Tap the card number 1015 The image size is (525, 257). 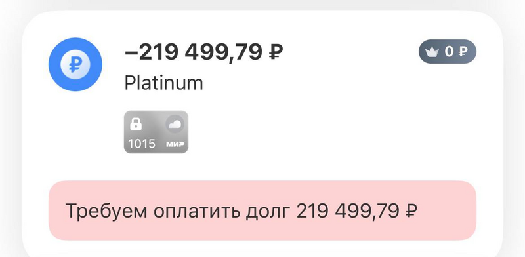point(142,144)
